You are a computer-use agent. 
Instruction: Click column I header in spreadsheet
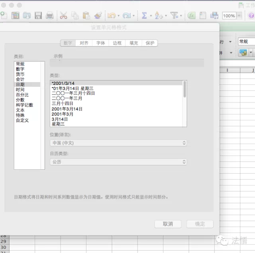pos(229,70)
